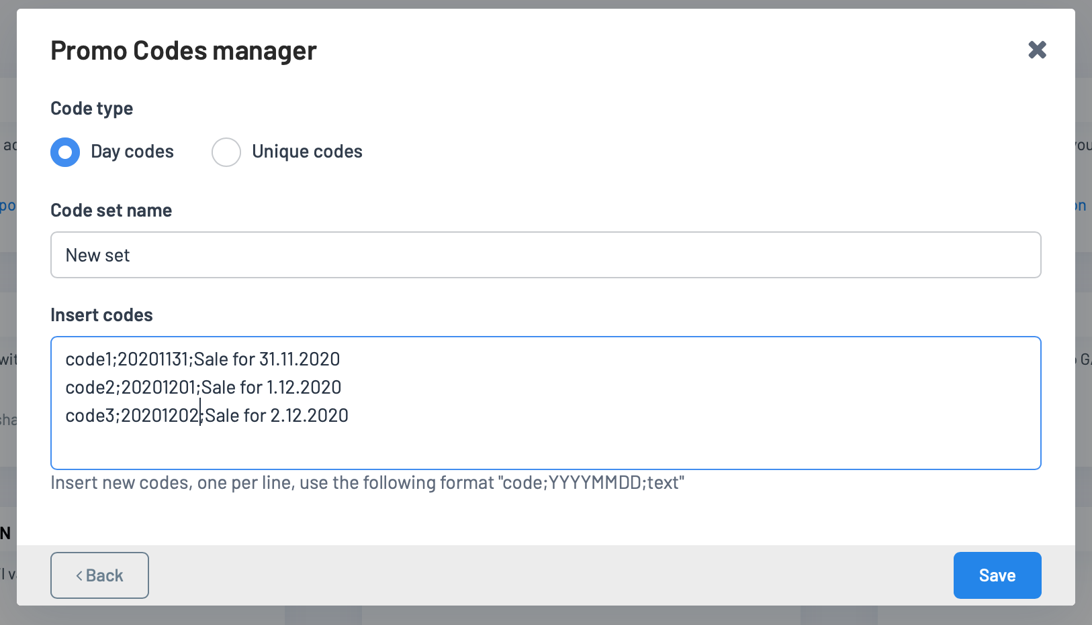The image size is (1092, 625).
Task: Go back using the Back button
Action: pyautogui.click(x=99, y=575)
